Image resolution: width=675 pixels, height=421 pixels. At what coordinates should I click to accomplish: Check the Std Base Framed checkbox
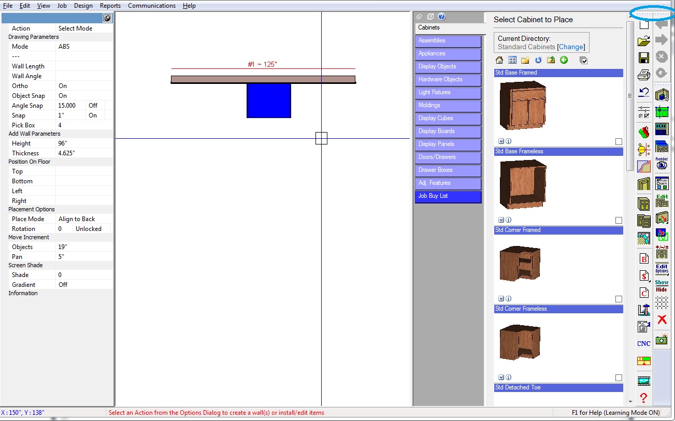(x=619, y=142)
